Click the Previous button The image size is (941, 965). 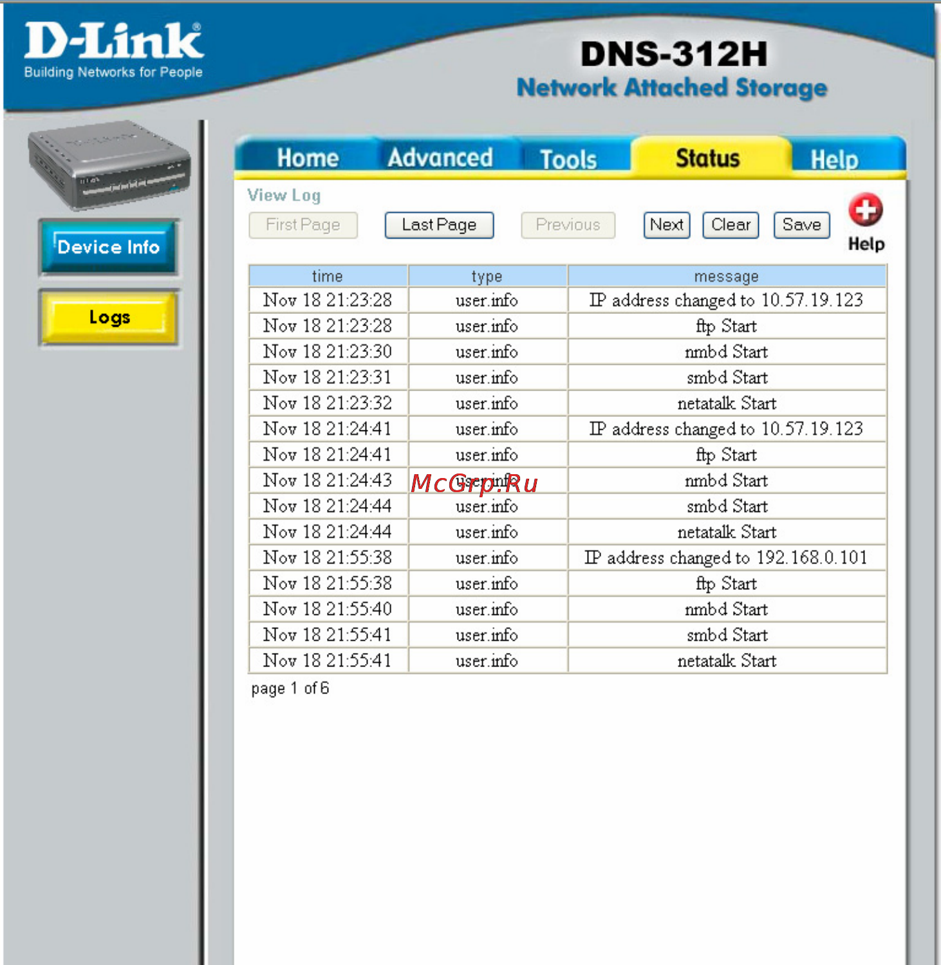[x=568, y=225]
